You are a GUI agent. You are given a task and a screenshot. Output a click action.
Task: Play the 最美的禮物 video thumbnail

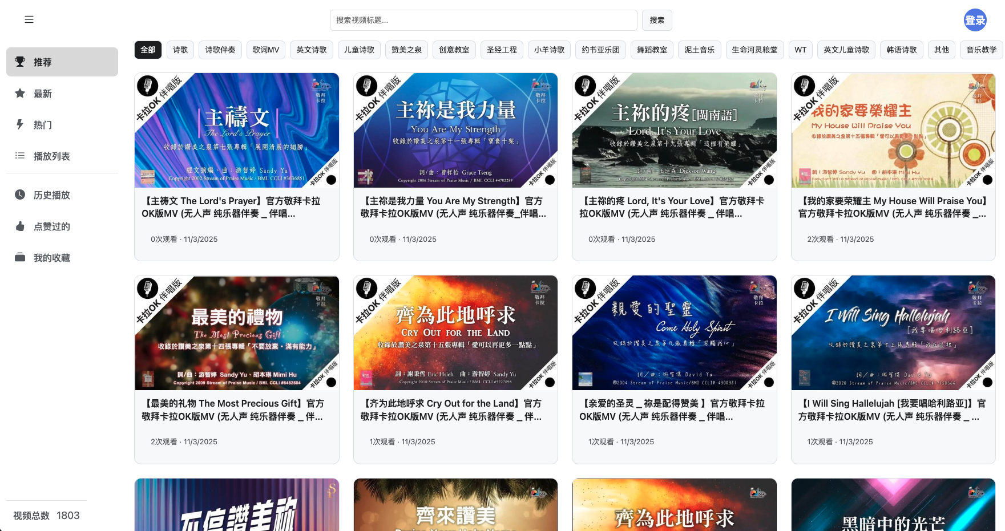pos(237,333)
